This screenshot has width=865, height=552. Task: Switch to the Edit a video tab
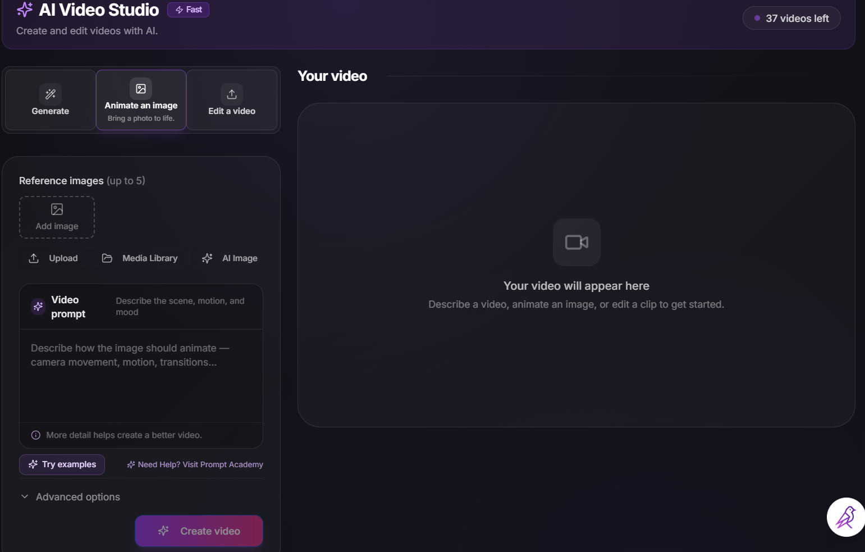(232, 100)
